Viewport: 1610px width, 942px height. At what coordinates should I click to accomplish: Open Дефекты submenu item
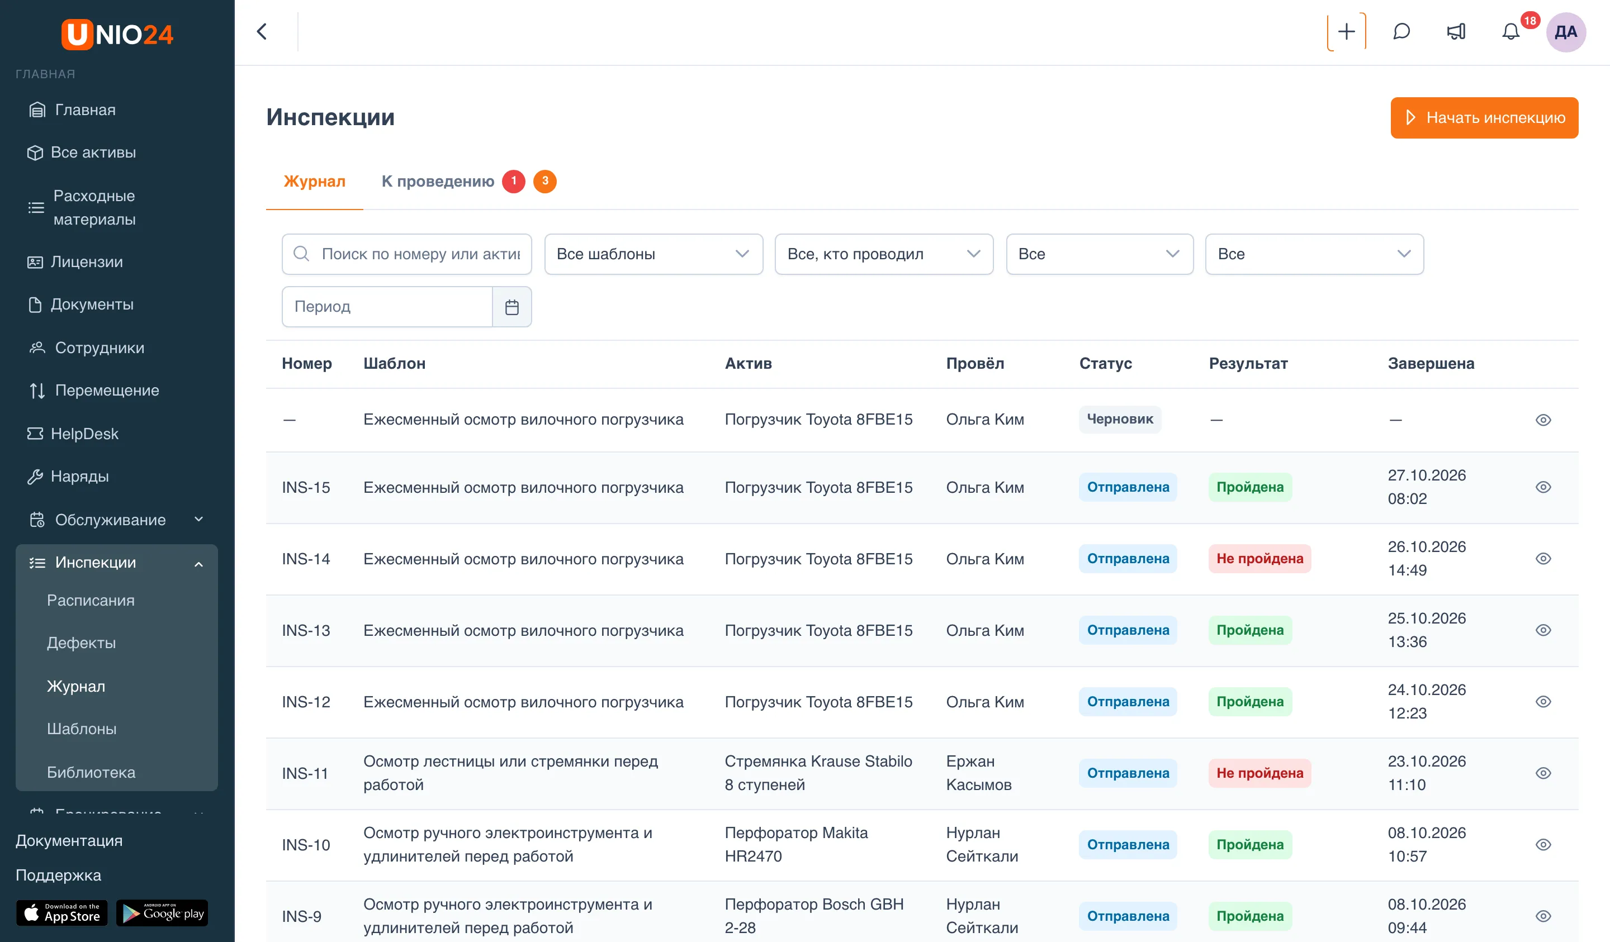coord(81,643)
